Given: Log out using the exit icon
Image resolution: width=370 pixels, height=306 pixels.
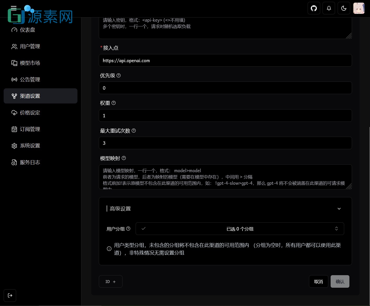Looking at the screenshot, I should click(10, 295).
